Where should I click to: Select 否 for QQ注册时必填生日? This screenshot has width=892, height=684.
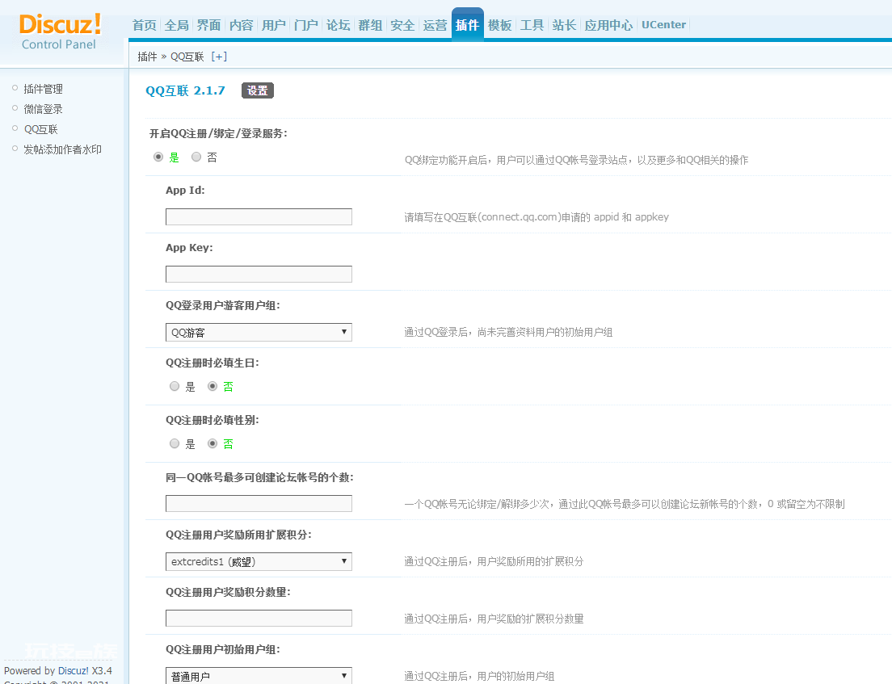click(212, 387)
